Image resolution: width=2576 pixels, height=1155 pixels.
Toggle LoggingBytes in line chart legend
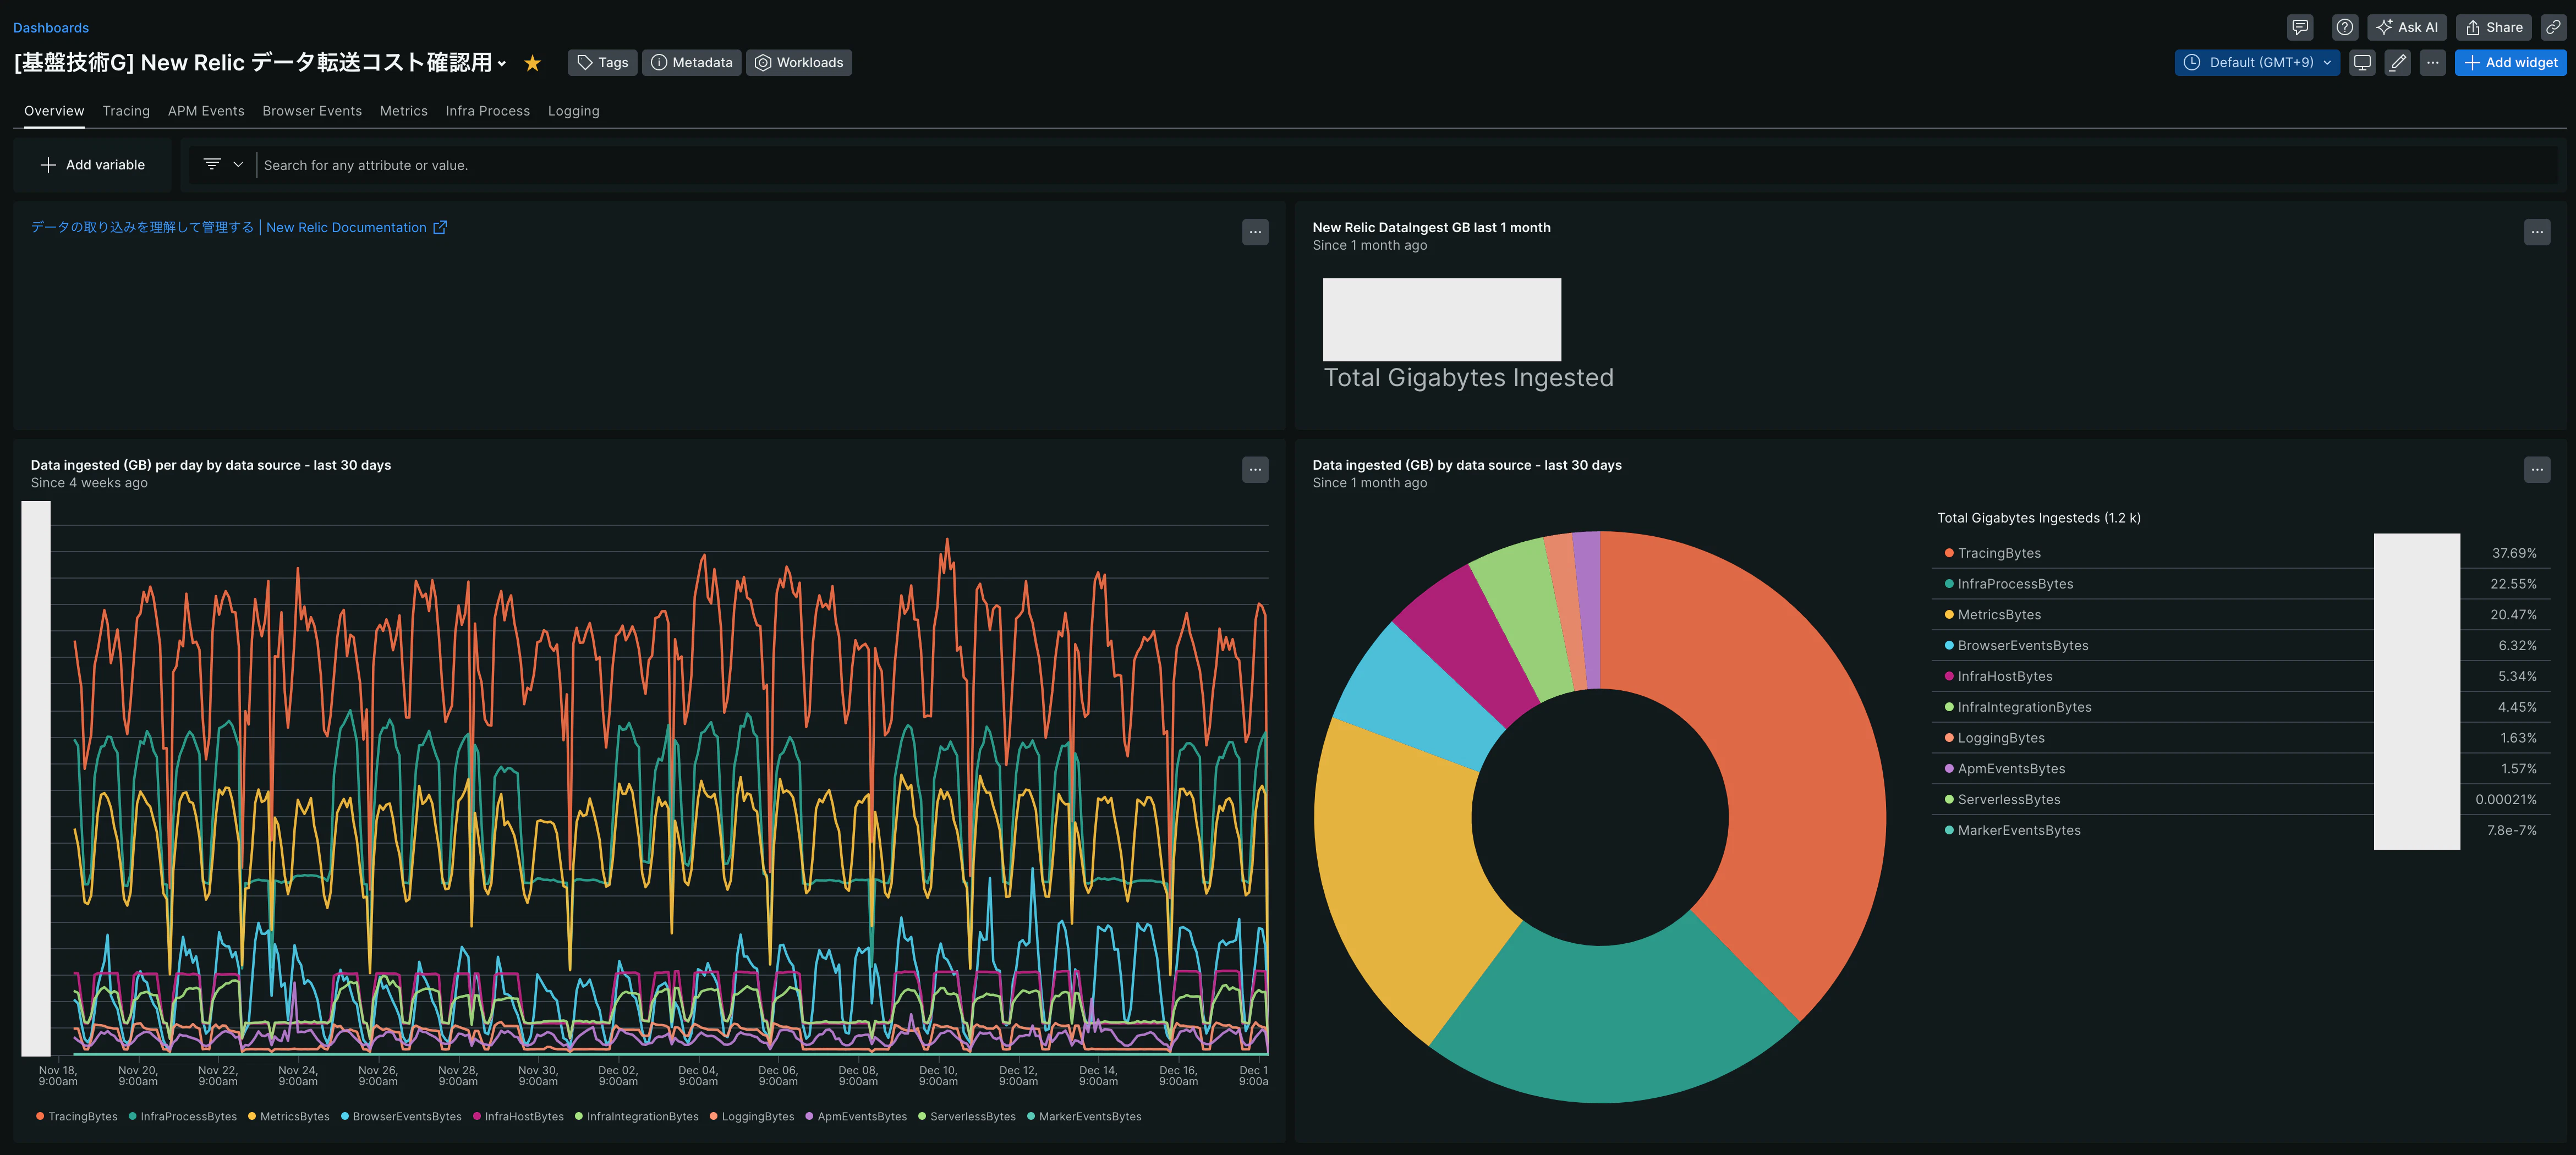coord(752,1116)
